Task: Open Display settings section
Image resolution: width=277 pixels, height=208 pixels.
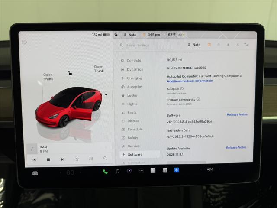Action: click(131, 121)
